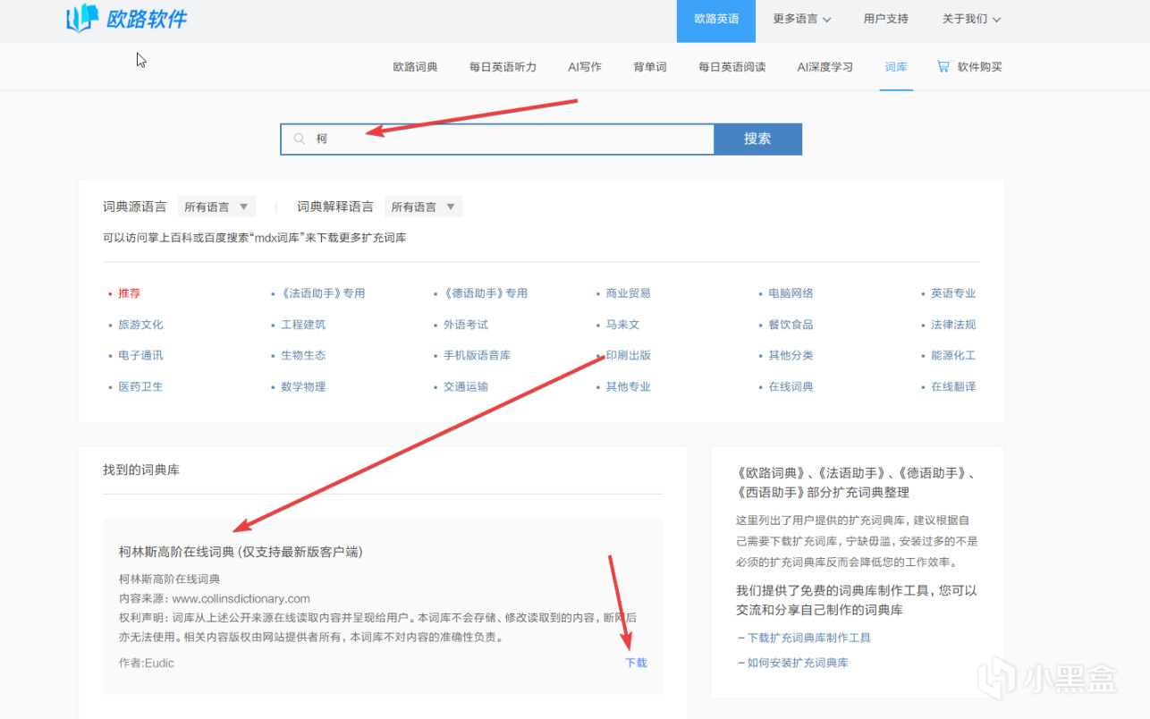
Task: Open AI深度学习 navigation item
Action: point(825,67)
